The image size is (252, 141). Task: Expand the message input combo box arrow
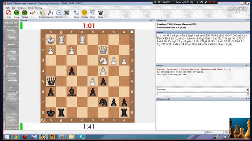(x=247, y=94)
